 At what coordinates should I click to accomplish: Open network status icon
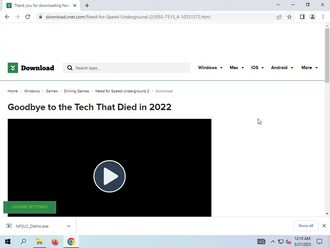tap(281, 242)
